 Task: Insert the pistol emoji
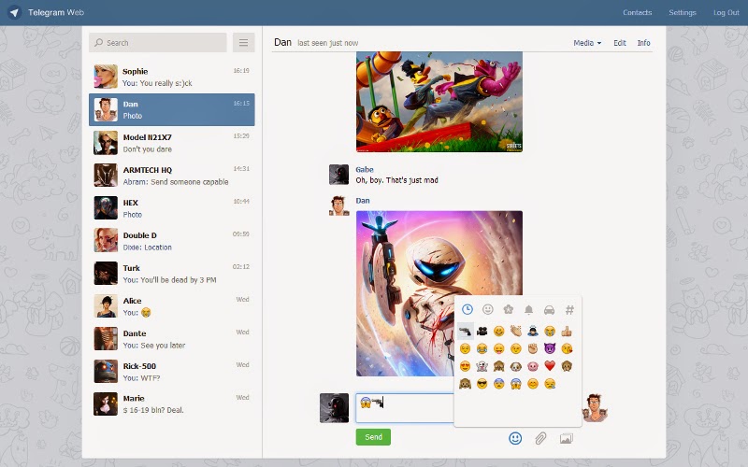465,331
